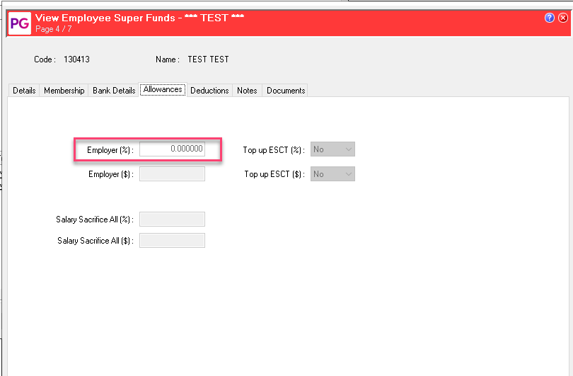573x376 pixels.
Task: Click the Employer ($) input field
Action: (x=172, y=174)
